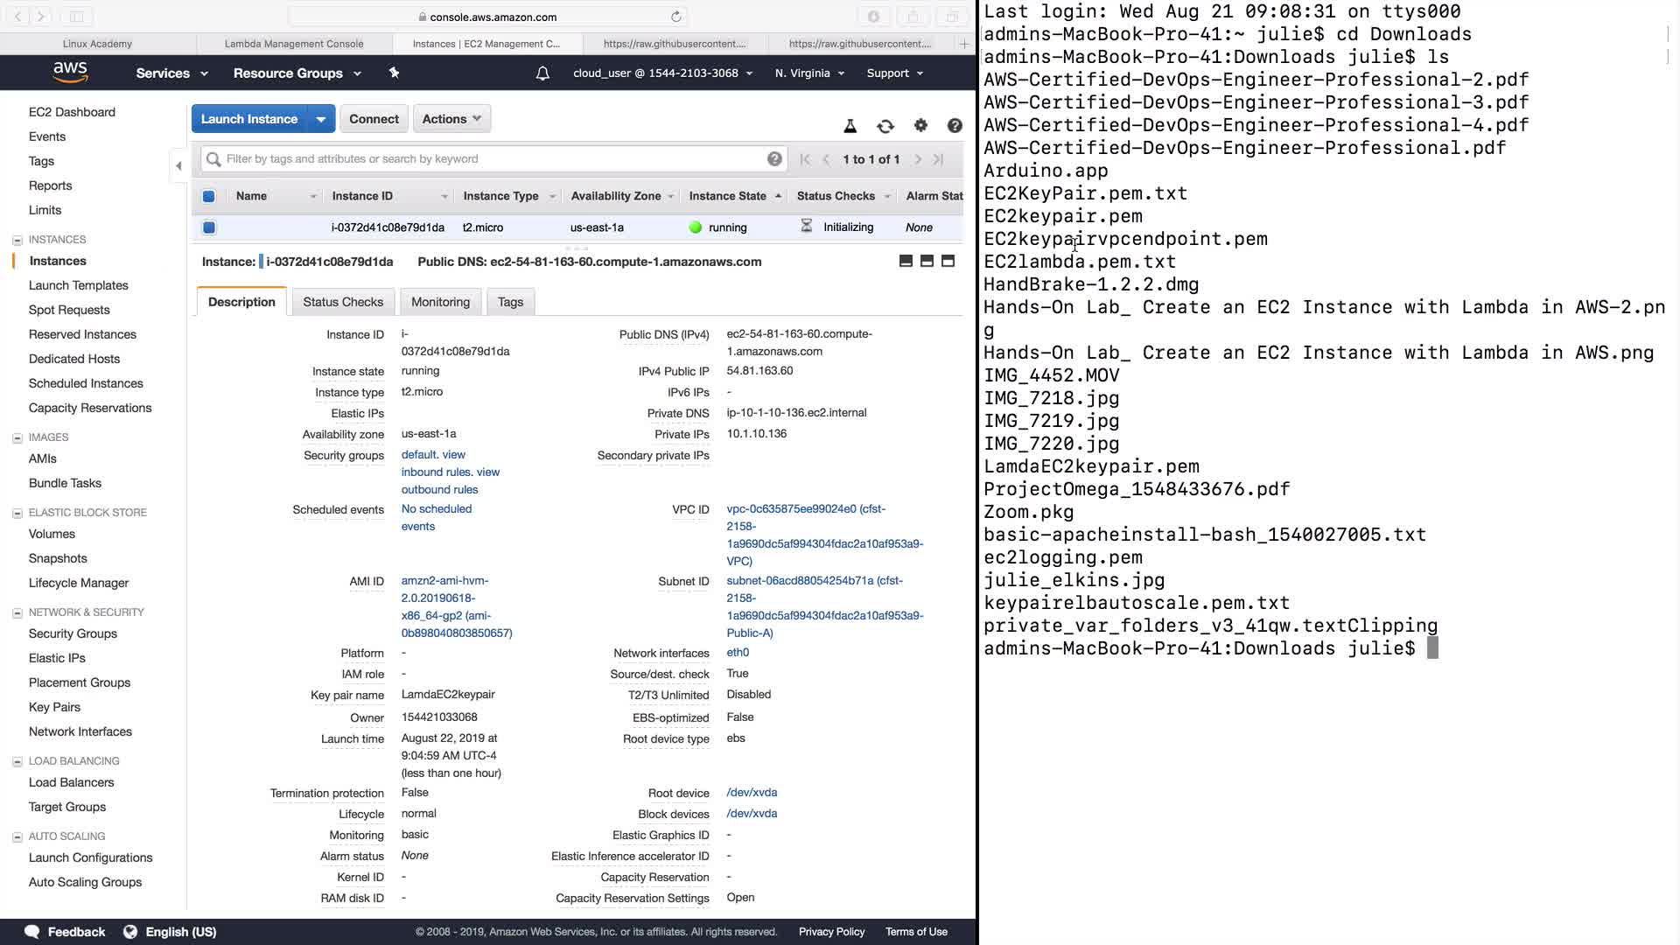1680x945 pixels.
Task: Open the help question mark icon
Action: tap(955, 126)
